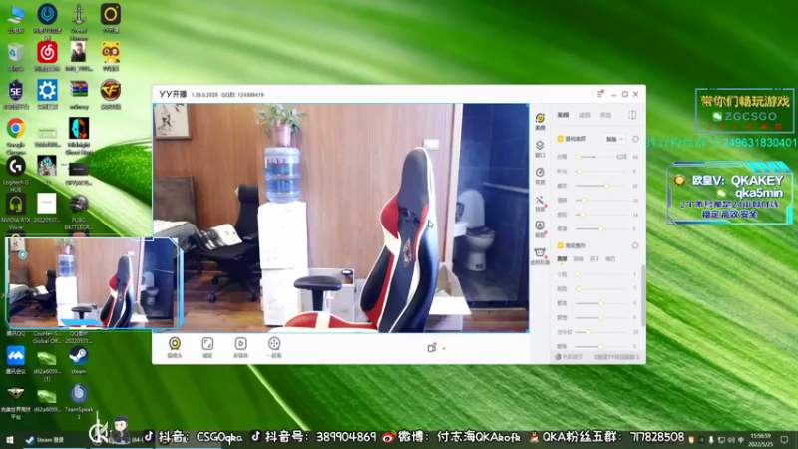Open the 背景 background sidebar icon
Image resolution: width=798 pixels, height=449 pixels.
click(540, 176)
